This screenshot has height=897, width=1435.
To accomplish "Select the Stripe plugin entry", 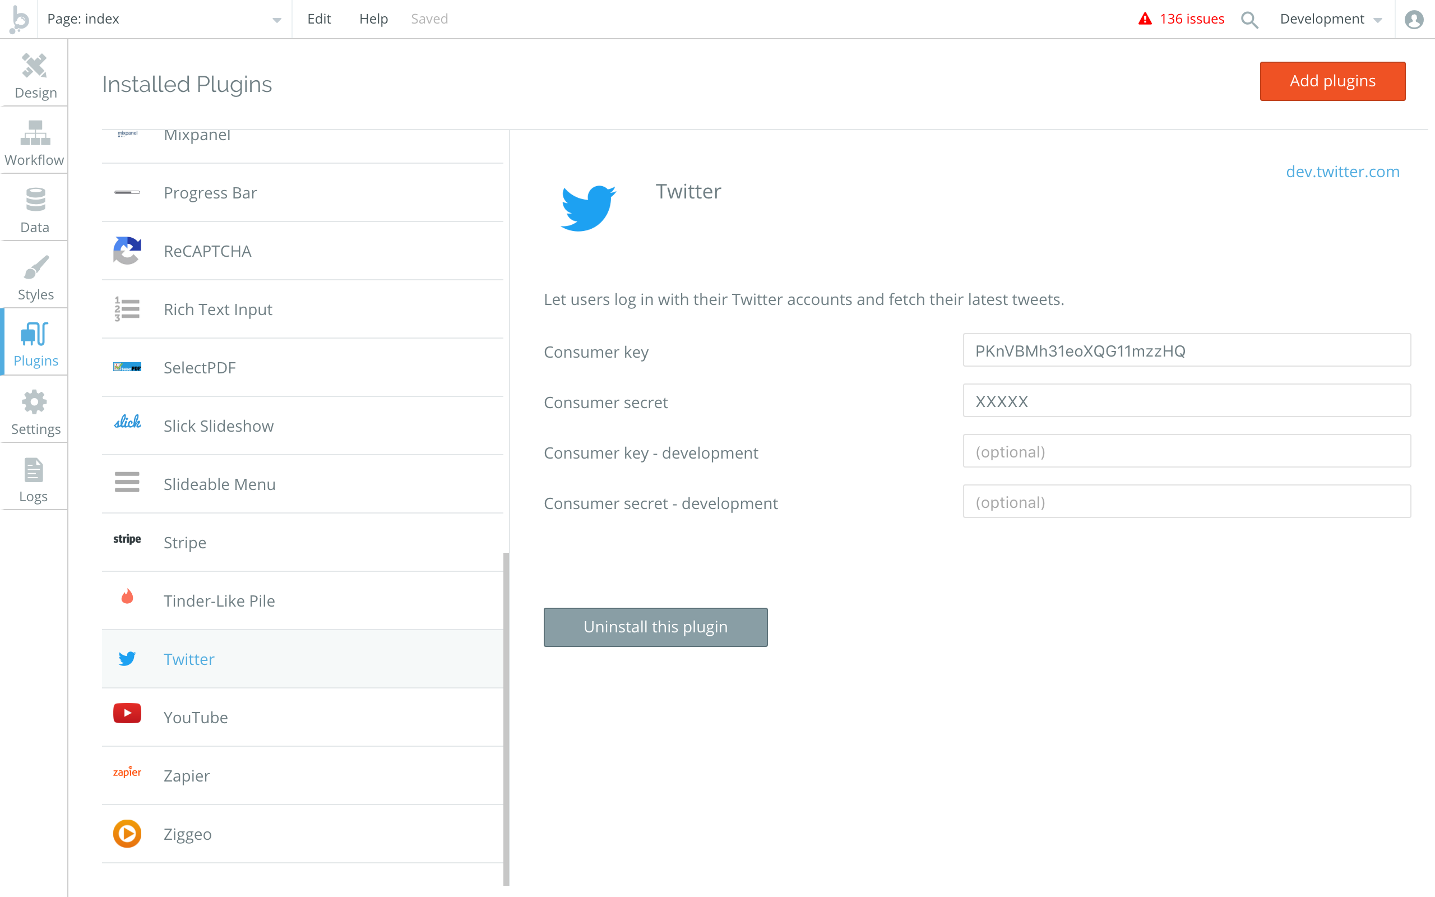I will pos(303,542).
